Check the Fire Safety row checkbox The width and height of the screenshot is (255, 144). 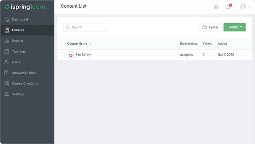63,54
